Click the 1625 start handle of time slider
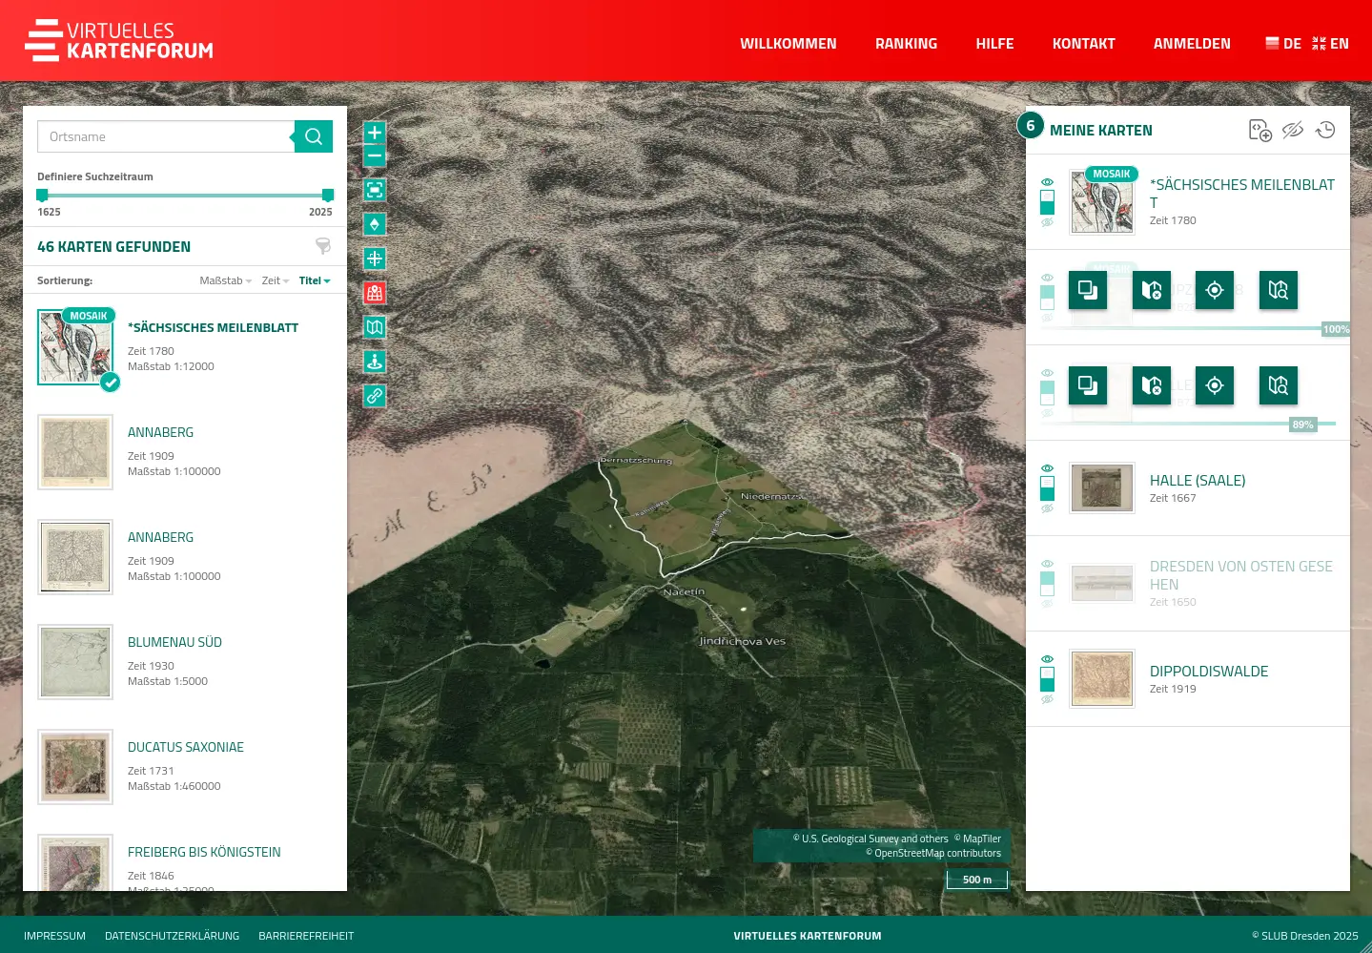This screenshot has height=953, width=1372. [x=42, y=195]
